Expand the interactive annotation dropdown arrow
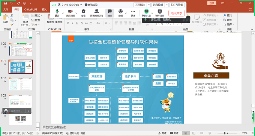255x136 pixels. 148,5
